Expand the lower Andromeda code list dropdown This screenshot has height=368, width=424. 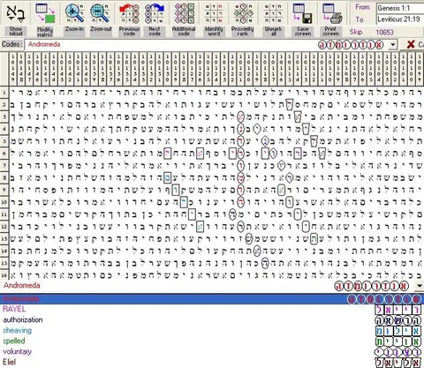[x=420, y=286]
